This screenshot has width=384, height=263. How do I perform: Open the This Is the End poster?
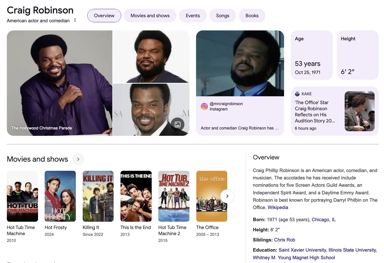click(136, 196)
